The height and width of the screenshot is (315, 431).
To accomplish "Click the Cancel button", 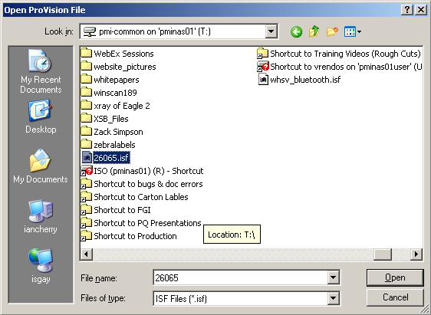I will (x=395, y=297).
